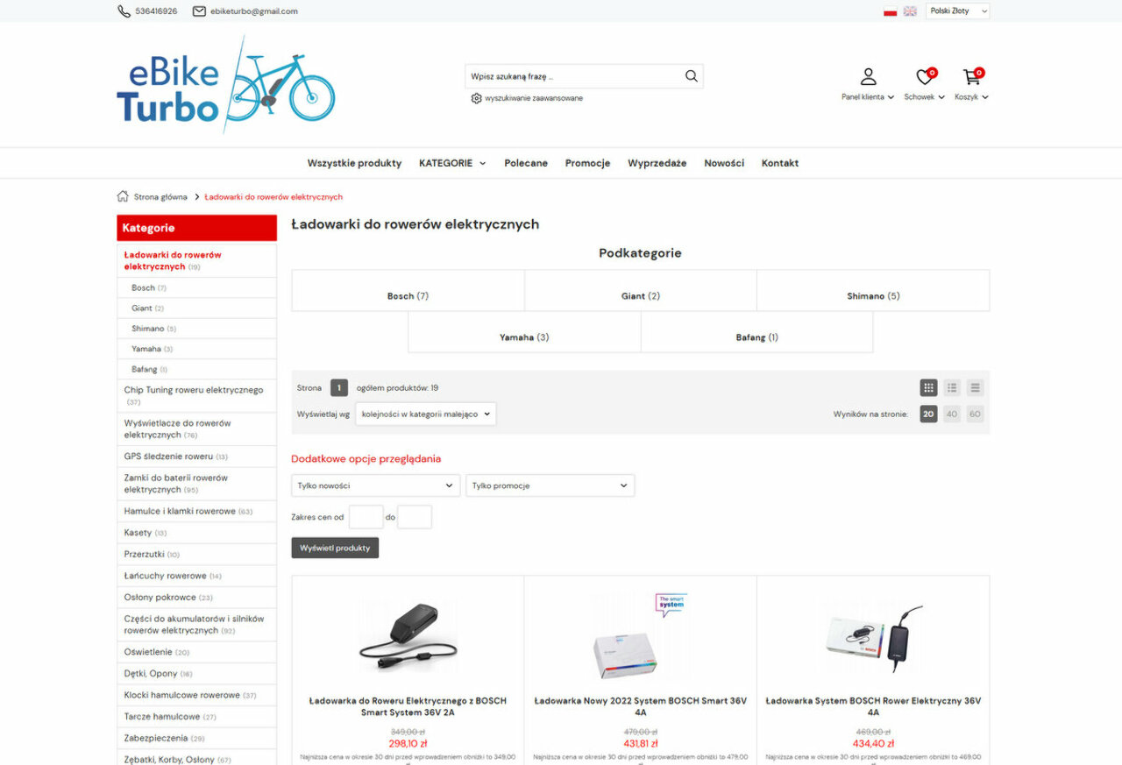Viewport: 1122px width, 765px height.
Task: Open Ładowarka System BOSCH Rower Elektryczny title
Action: point(873,707)
